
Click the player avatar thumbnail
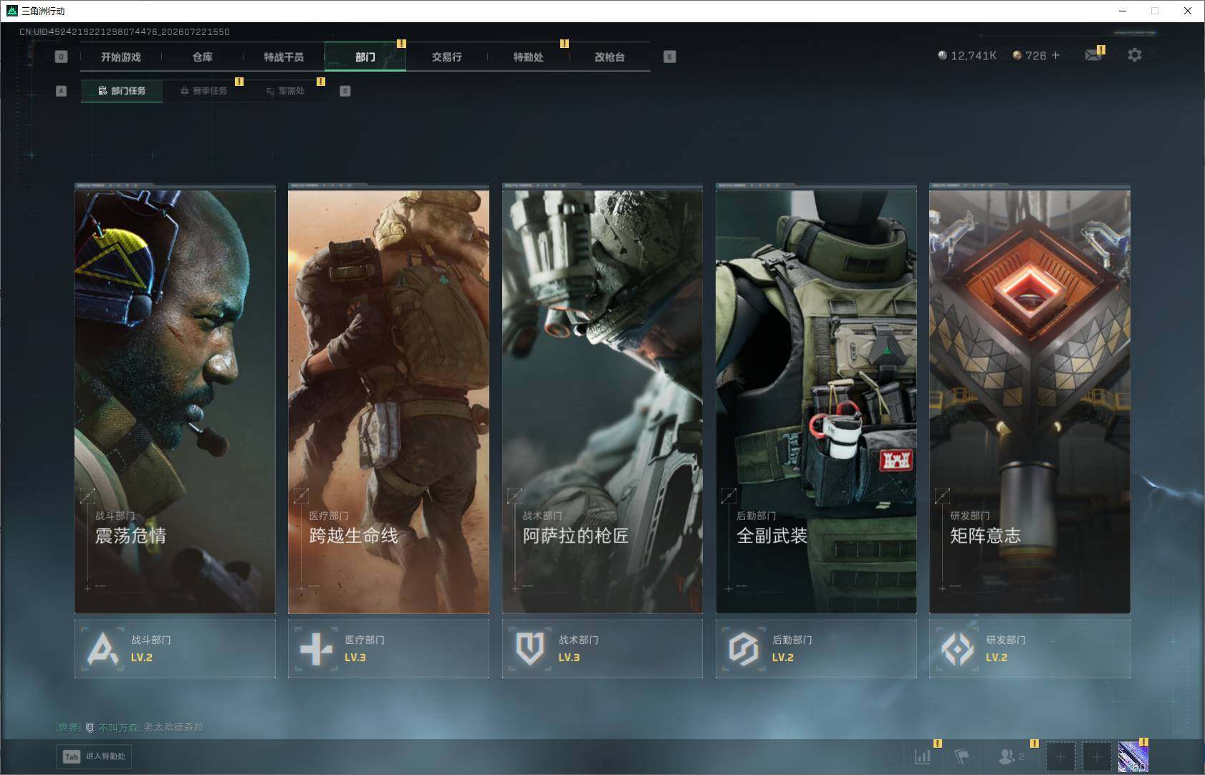1133,756
